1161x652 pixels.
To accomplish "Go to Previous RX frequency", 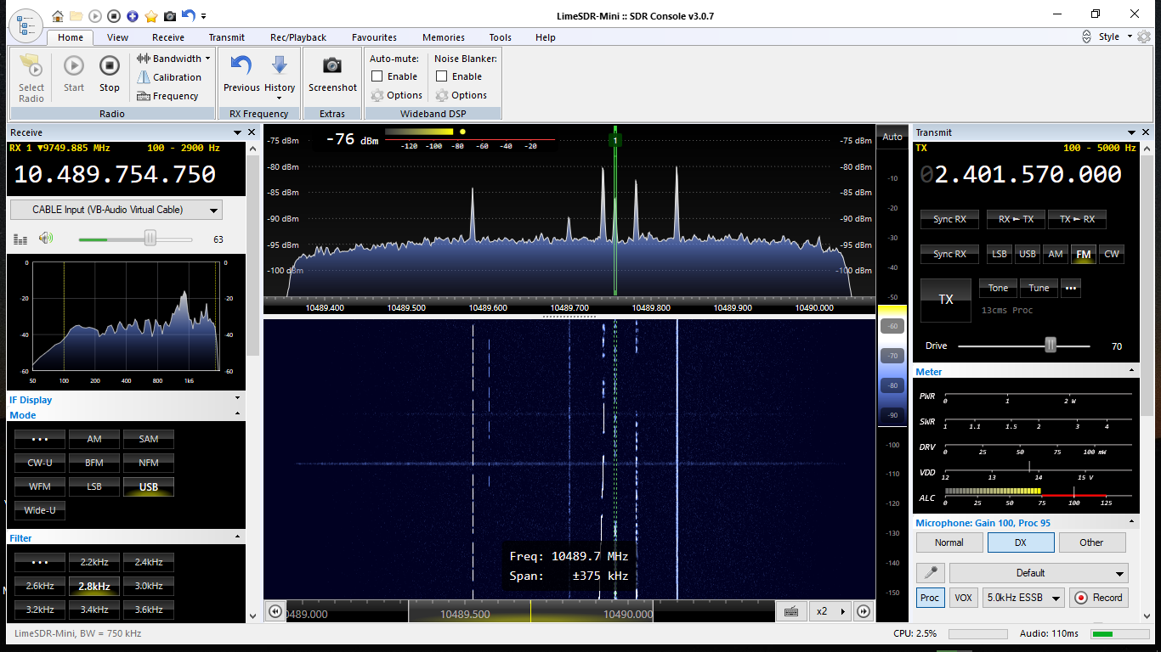I will (241, 74).
